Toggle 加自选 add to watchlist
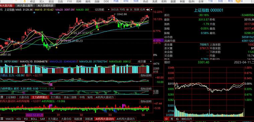This screenshot has width=254, height=122. pos(115,10)
